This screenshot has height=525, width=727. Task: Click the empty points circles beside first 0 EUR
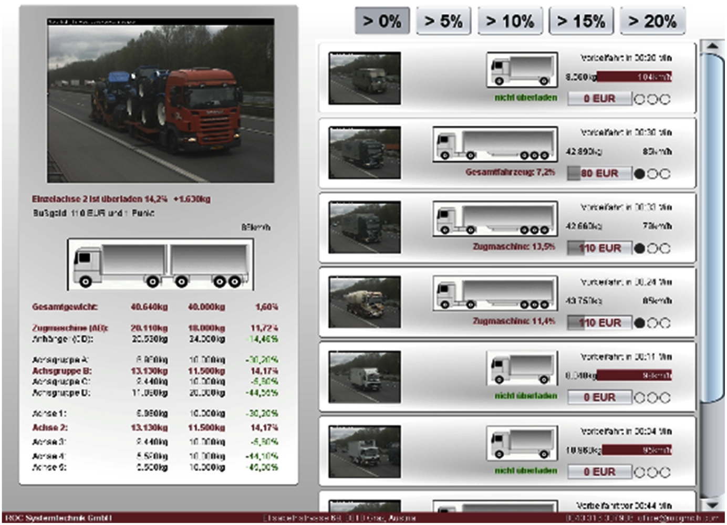tap(652, 99)
